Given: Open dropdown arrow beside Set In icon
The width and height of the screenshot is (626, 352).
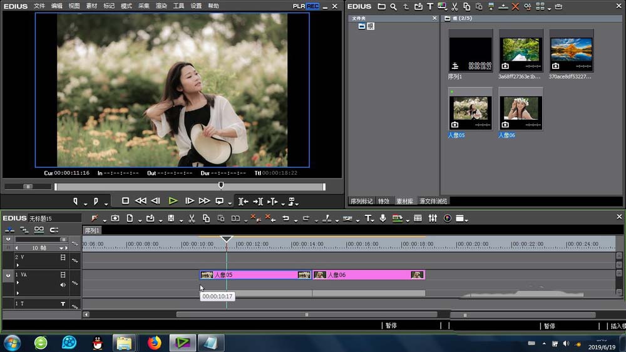Looking at the screenshot, I should click(85, 204).
